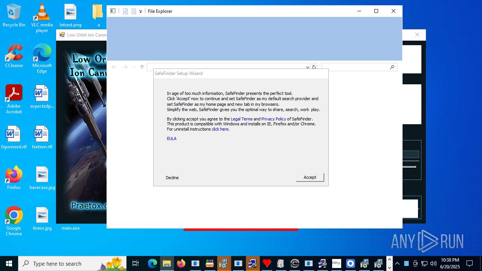Open the Quick Access Toolbar customize dropdown
The width and height of the screenshot is (482, 271).
click(x=140, y=12)
